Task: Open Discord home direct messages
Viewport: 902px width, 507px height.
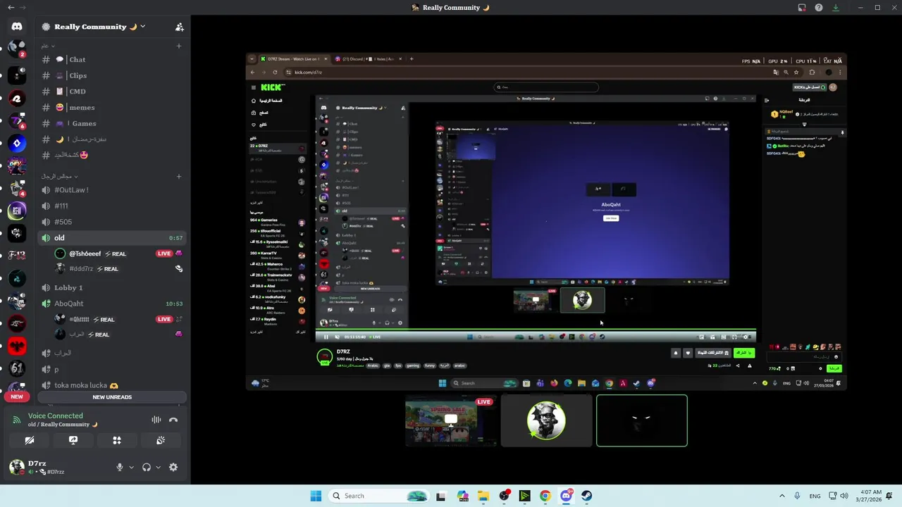Action: (x=17, y=27)
